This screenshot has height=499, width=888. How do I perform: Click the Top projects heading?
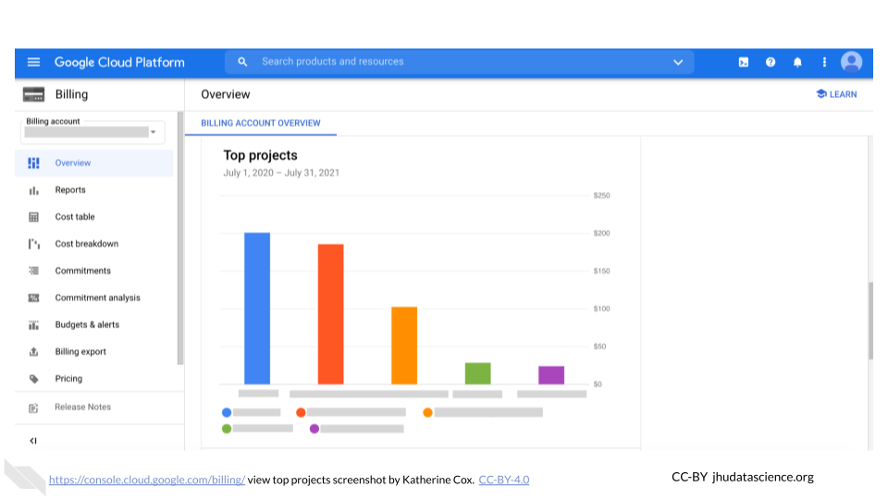point(260,155)
